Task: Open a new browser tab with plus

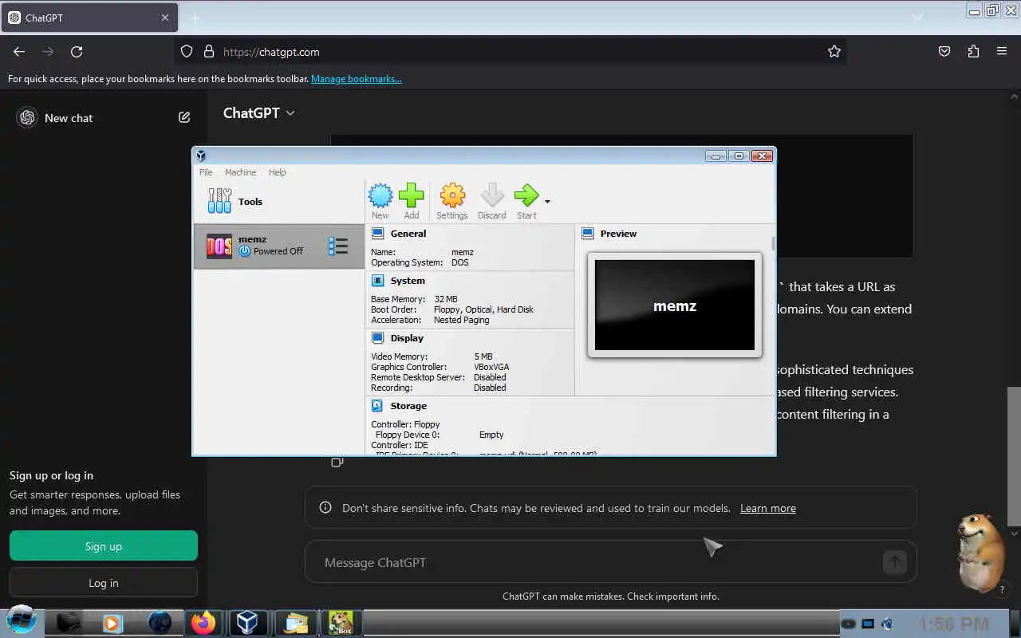Action: [x=195, y=18]
